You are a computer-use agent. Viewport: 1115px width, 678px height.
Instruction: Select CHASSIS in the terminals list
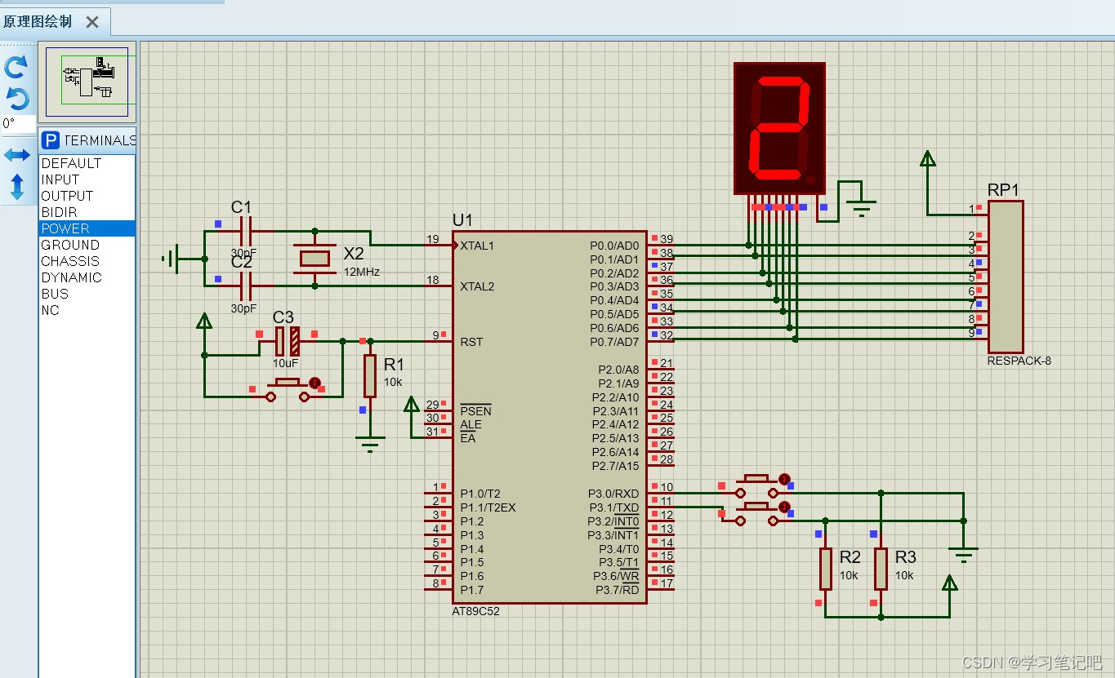(x=87, y=261)
